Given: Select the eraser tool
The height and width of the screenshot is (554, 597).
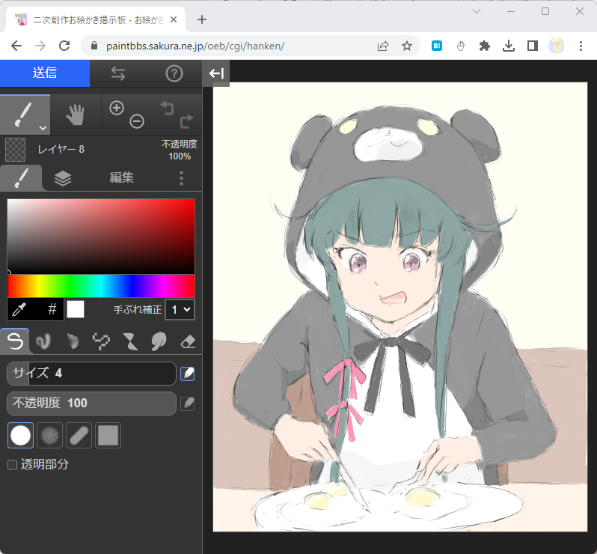Looking at the screenshot, I should 187,341.
